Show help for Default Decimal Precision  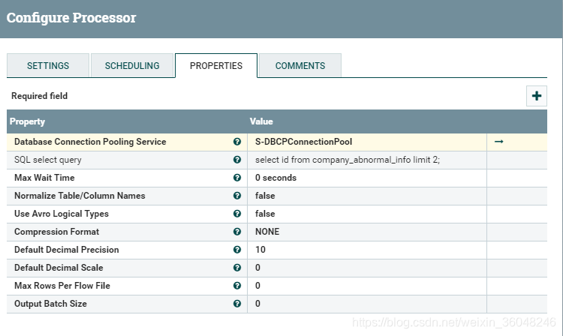[237, 250]
